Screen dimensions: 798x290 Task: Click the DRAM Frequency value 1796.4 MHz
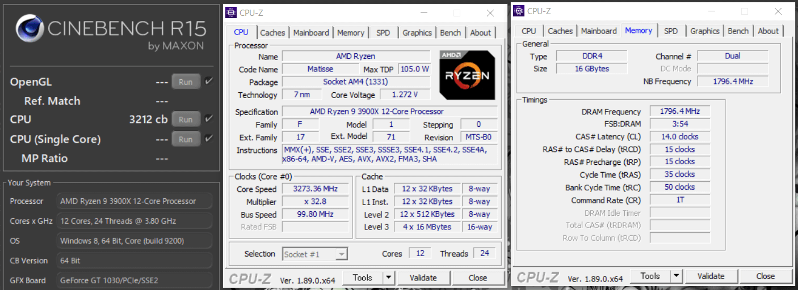(x=679, y=112)
